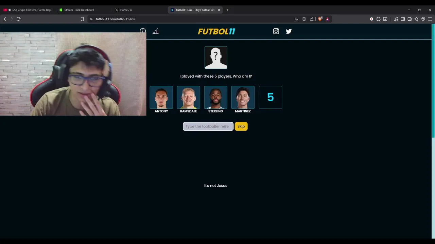Image resolution: width=435 pixels, height=244 pixels.
Task: Click the "Who am I?" prompt text
Action: 242,76
